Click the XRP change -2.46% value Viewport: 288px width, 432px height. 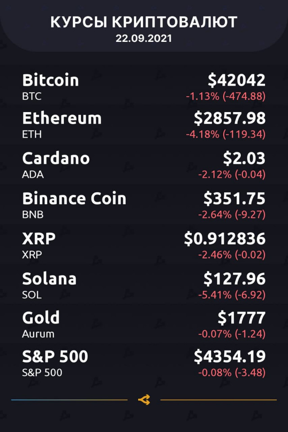[215, 255]
